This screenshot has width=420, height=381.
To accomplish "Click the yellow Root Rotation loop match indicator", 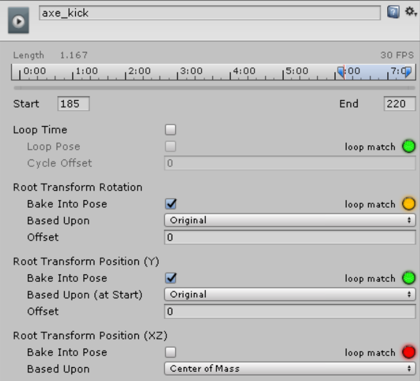I will point(408,204).
